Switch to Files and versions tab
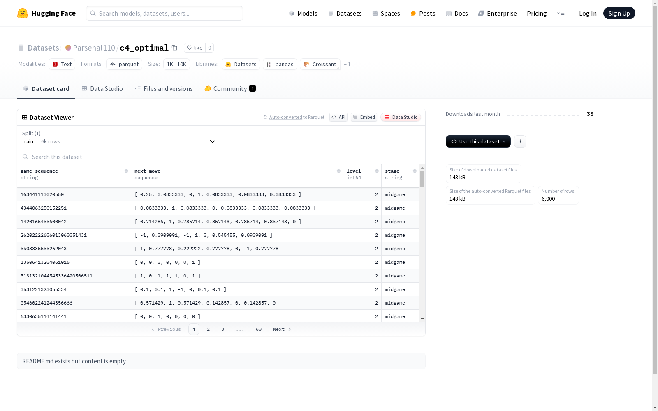 tap(164, 89)
